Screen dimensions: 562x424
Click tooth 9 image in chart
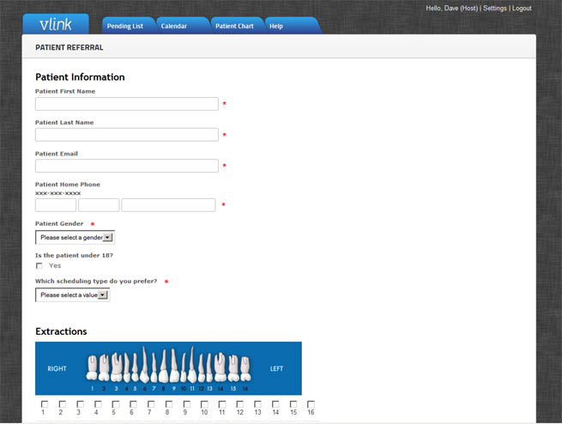click(174, 366)
